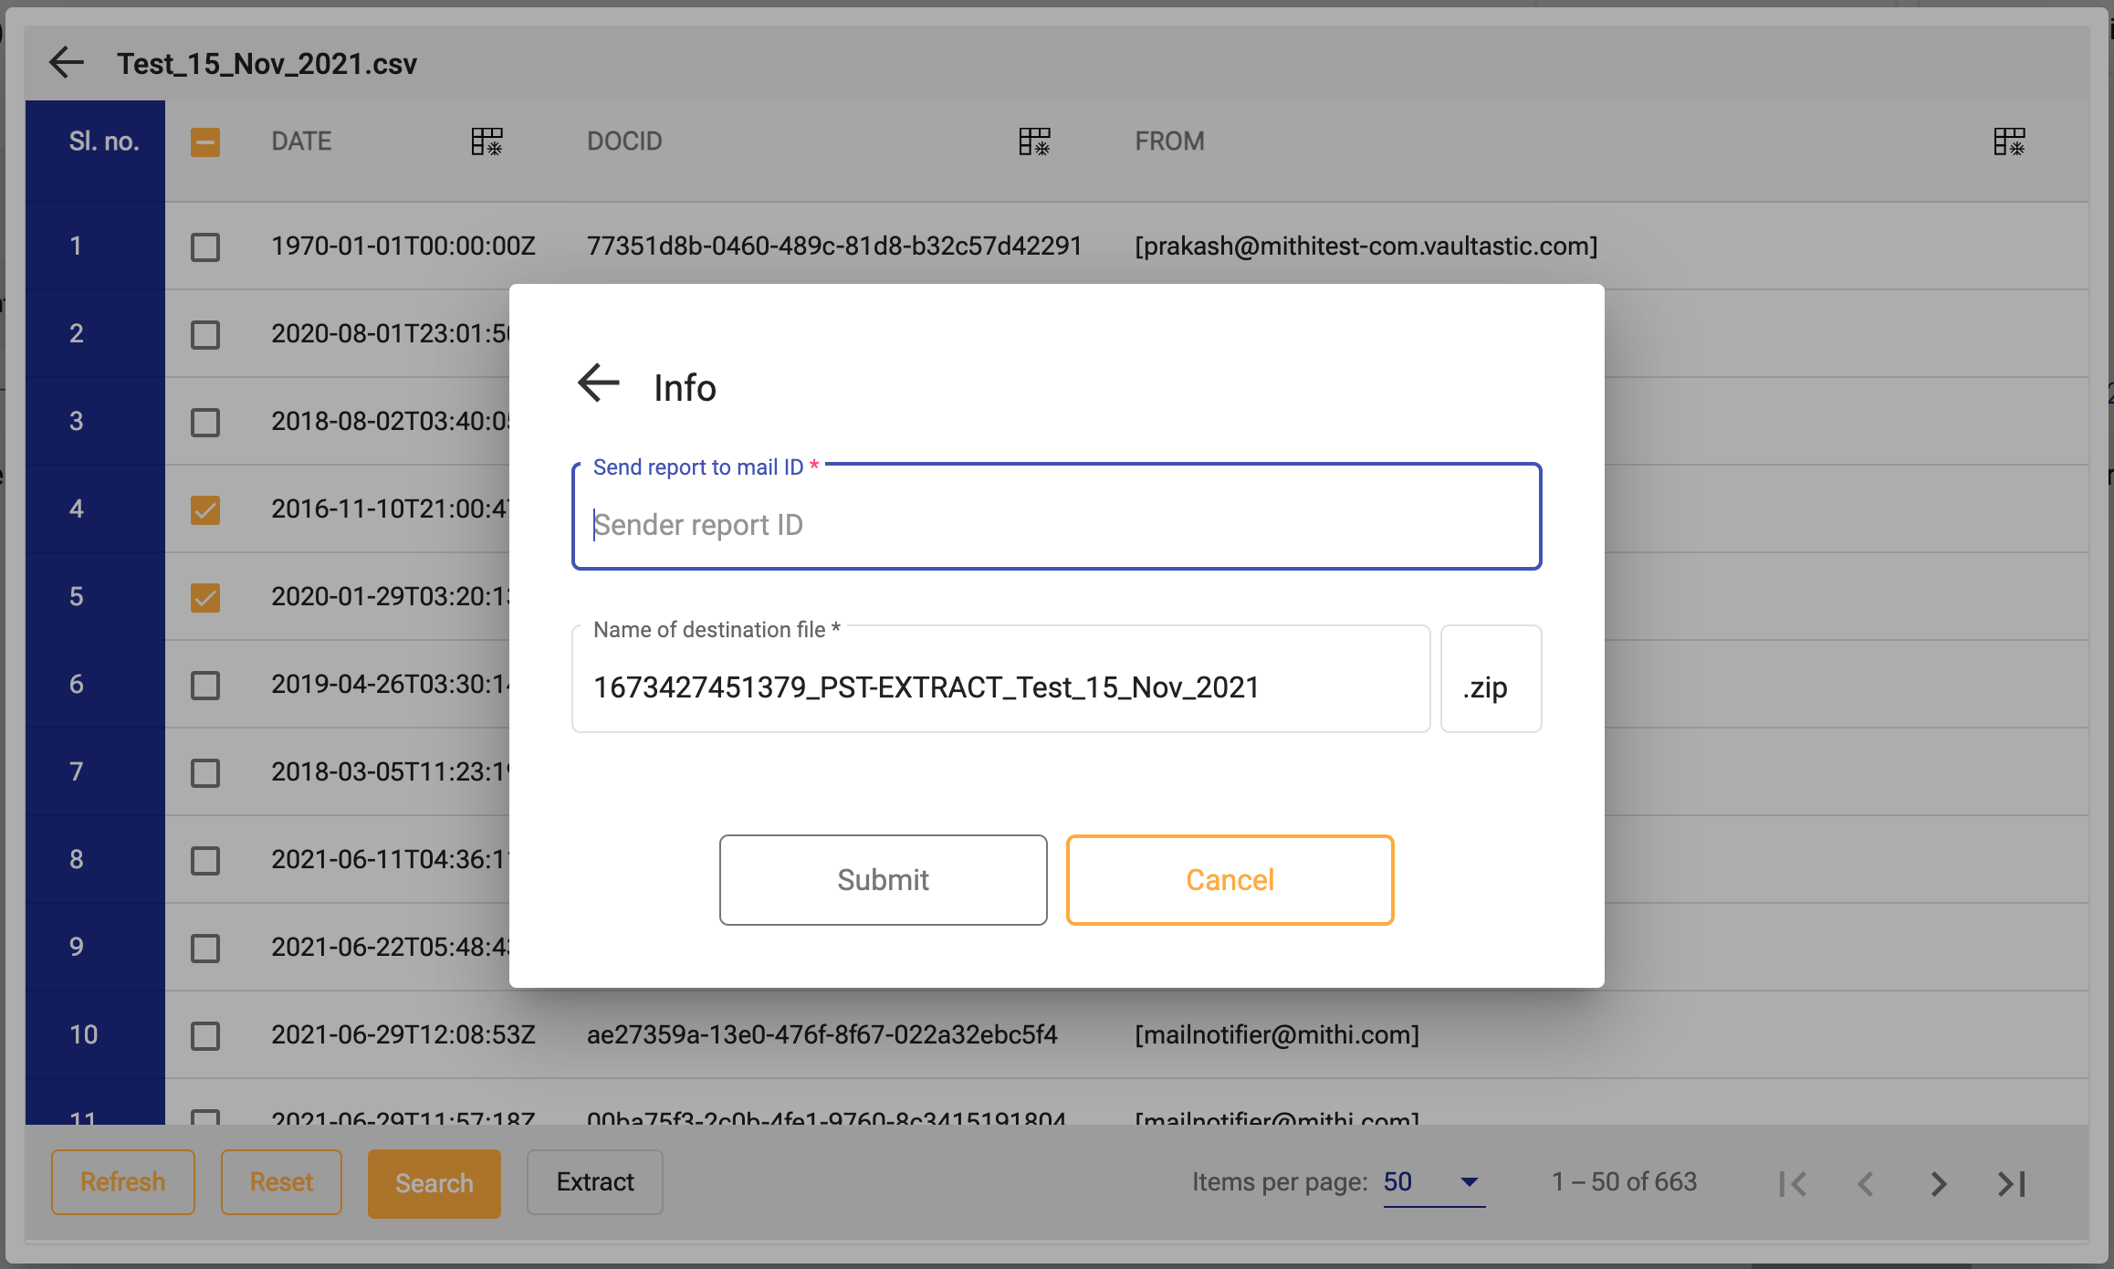Click the Submit button
2114x1269 pixels.
pyautogui.click(x=883, y=880)
